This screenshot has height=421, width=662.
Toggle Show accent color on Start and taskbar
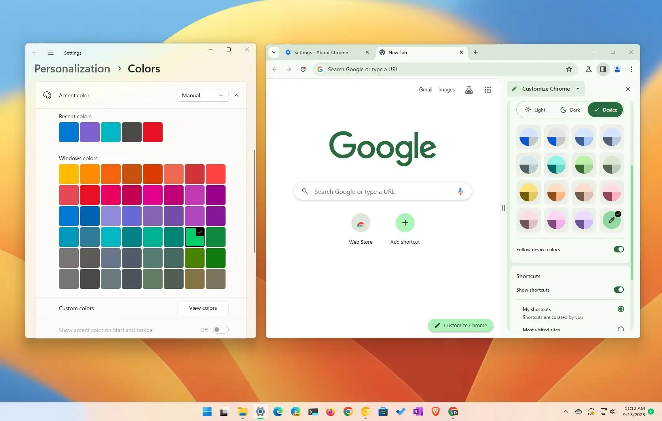tap(221, 330)
